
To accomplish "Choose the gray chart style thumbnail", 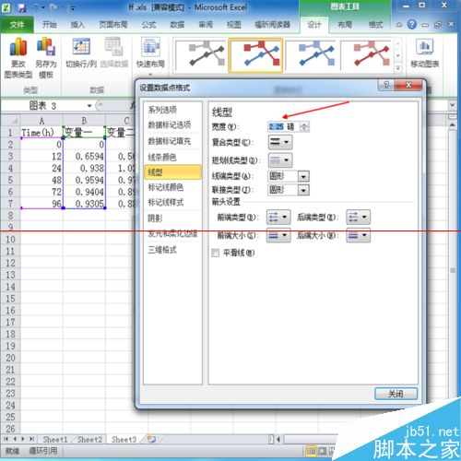I will 201,55.
